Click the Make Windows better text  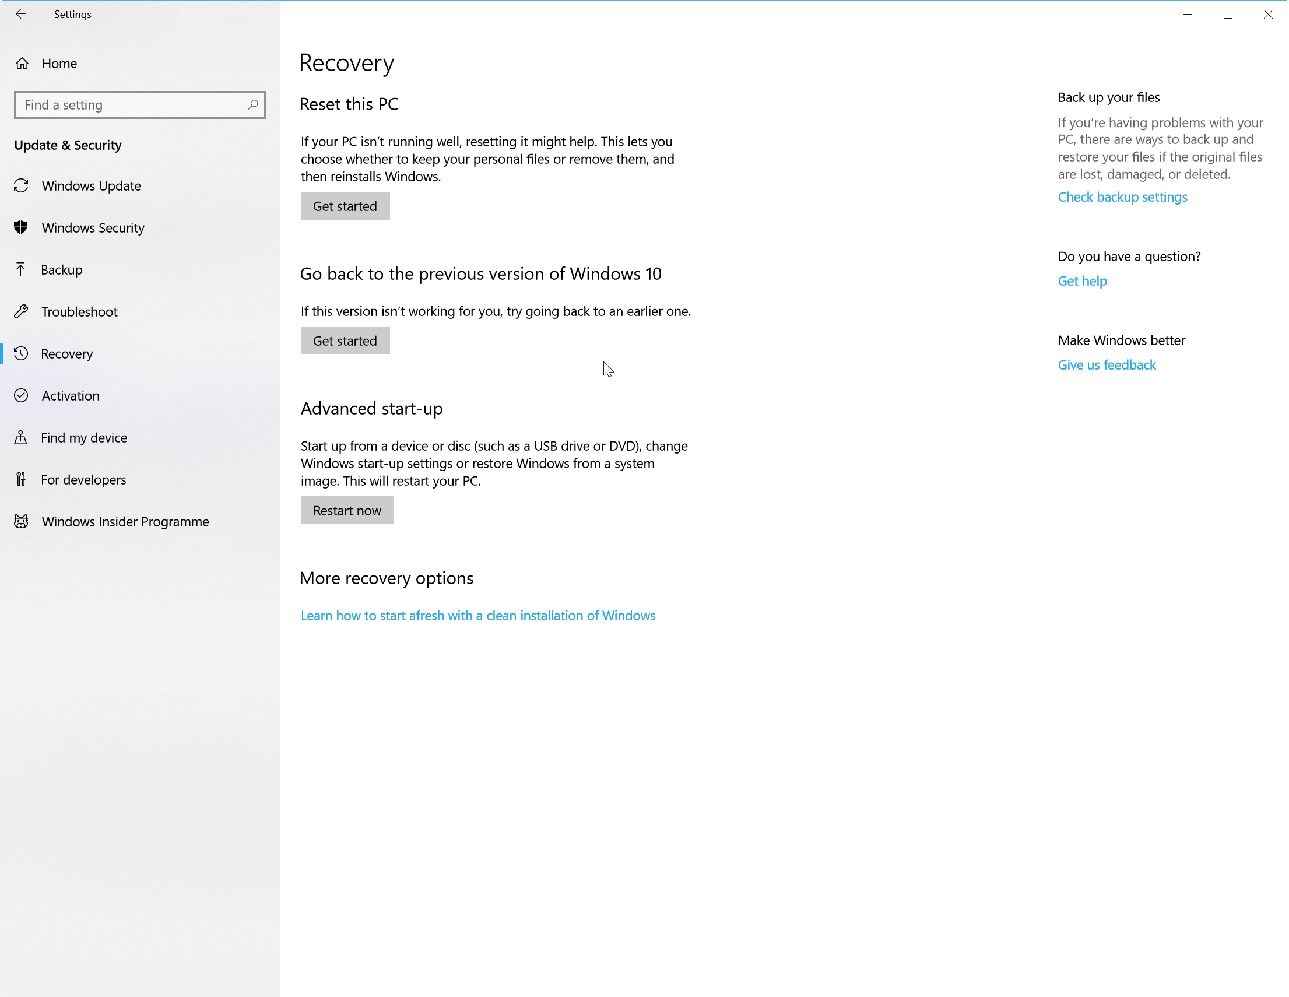1122,340
